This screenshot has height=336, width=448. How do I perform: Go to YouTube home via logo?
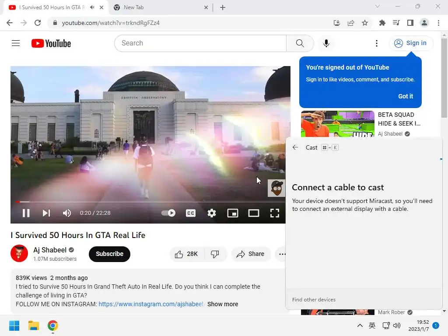point(51,43)
